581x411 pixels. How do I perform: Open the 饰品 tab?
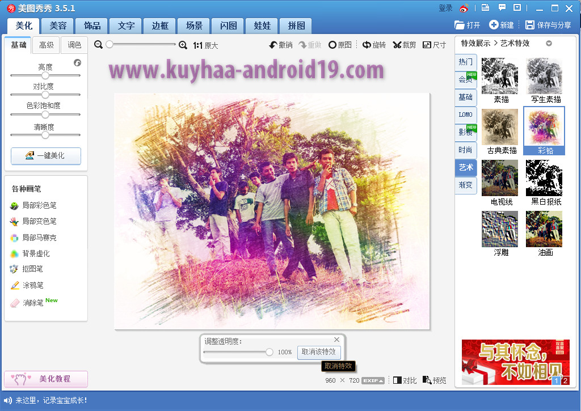point(92,26)
